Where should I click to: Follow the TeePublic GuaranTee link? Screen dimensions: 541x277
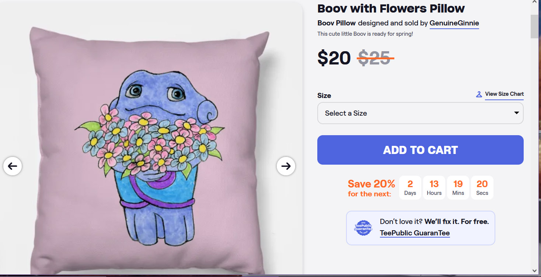pyautogui.click(x=415, y=233)
